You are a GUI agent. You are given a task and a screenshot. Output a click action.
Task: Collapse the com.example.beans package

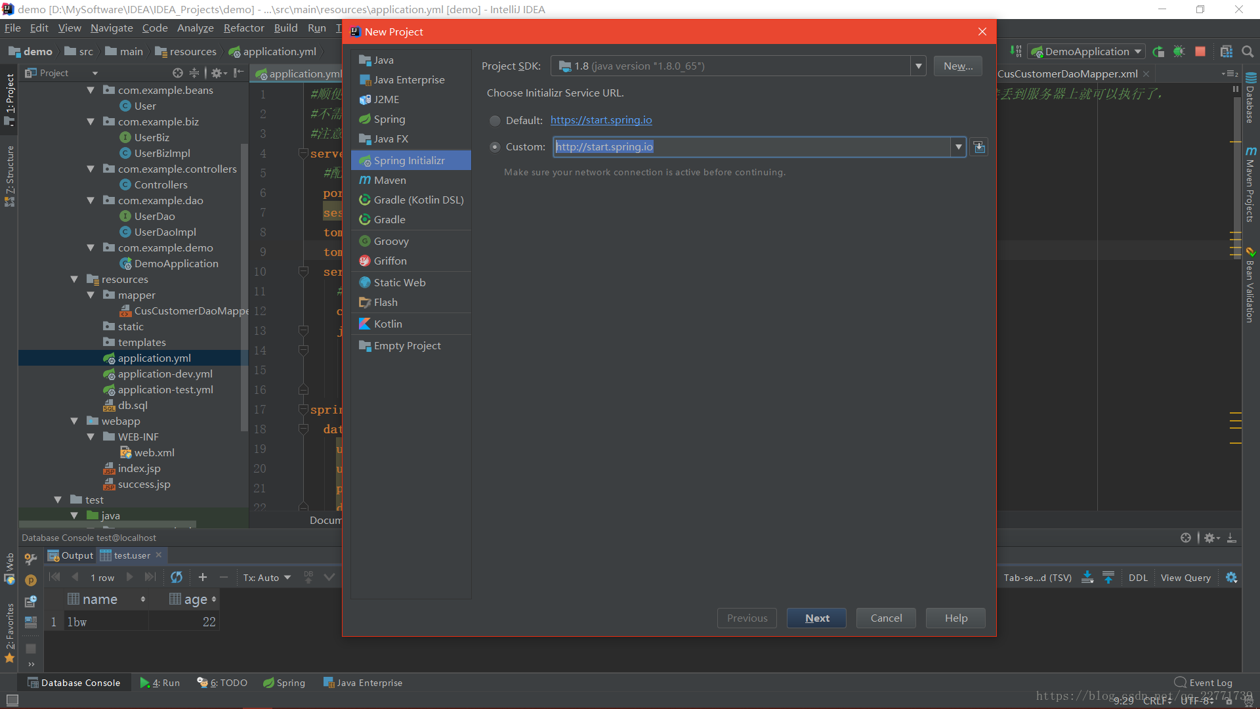[x=91, y=90]
